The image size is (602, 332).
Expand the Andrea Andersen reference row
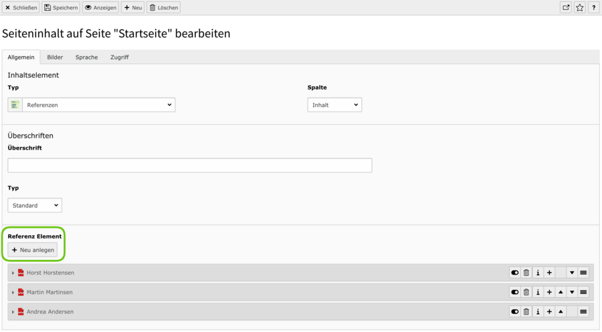[x=13, y=312]
